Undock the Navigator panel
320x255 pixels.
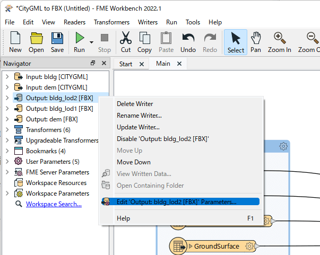click(x=93, y=63)
